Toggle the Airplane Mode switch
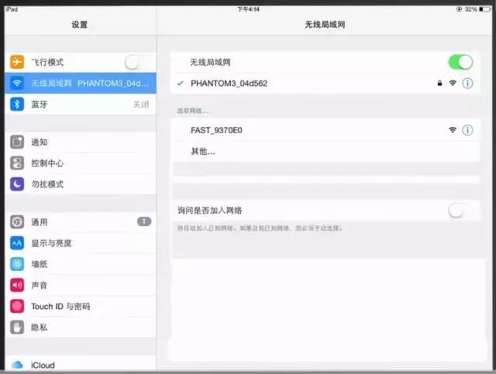 137,62
